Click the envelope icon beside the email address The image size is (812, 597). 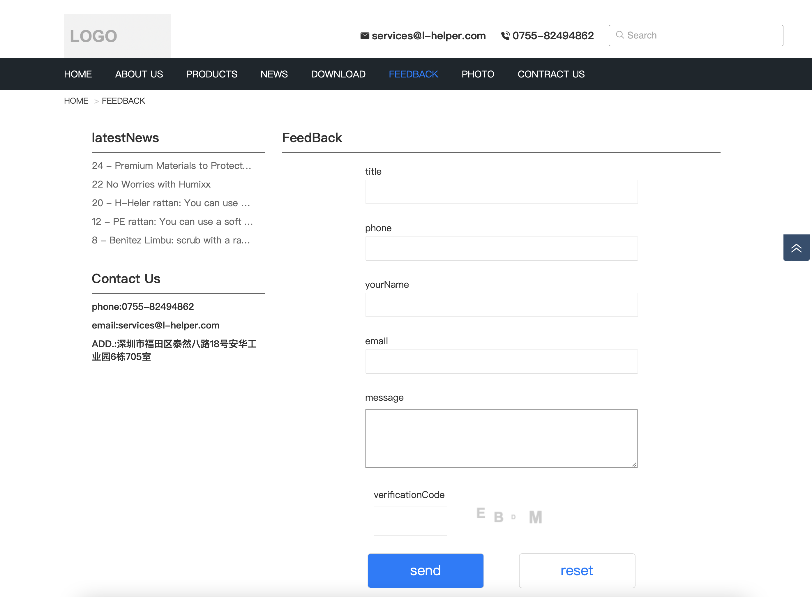pos(365,36)
